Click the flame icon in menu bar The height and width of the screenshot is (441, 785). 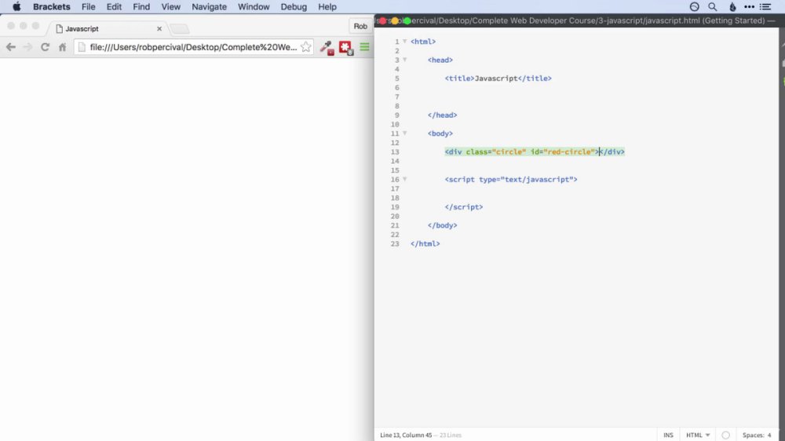point(732,7)
